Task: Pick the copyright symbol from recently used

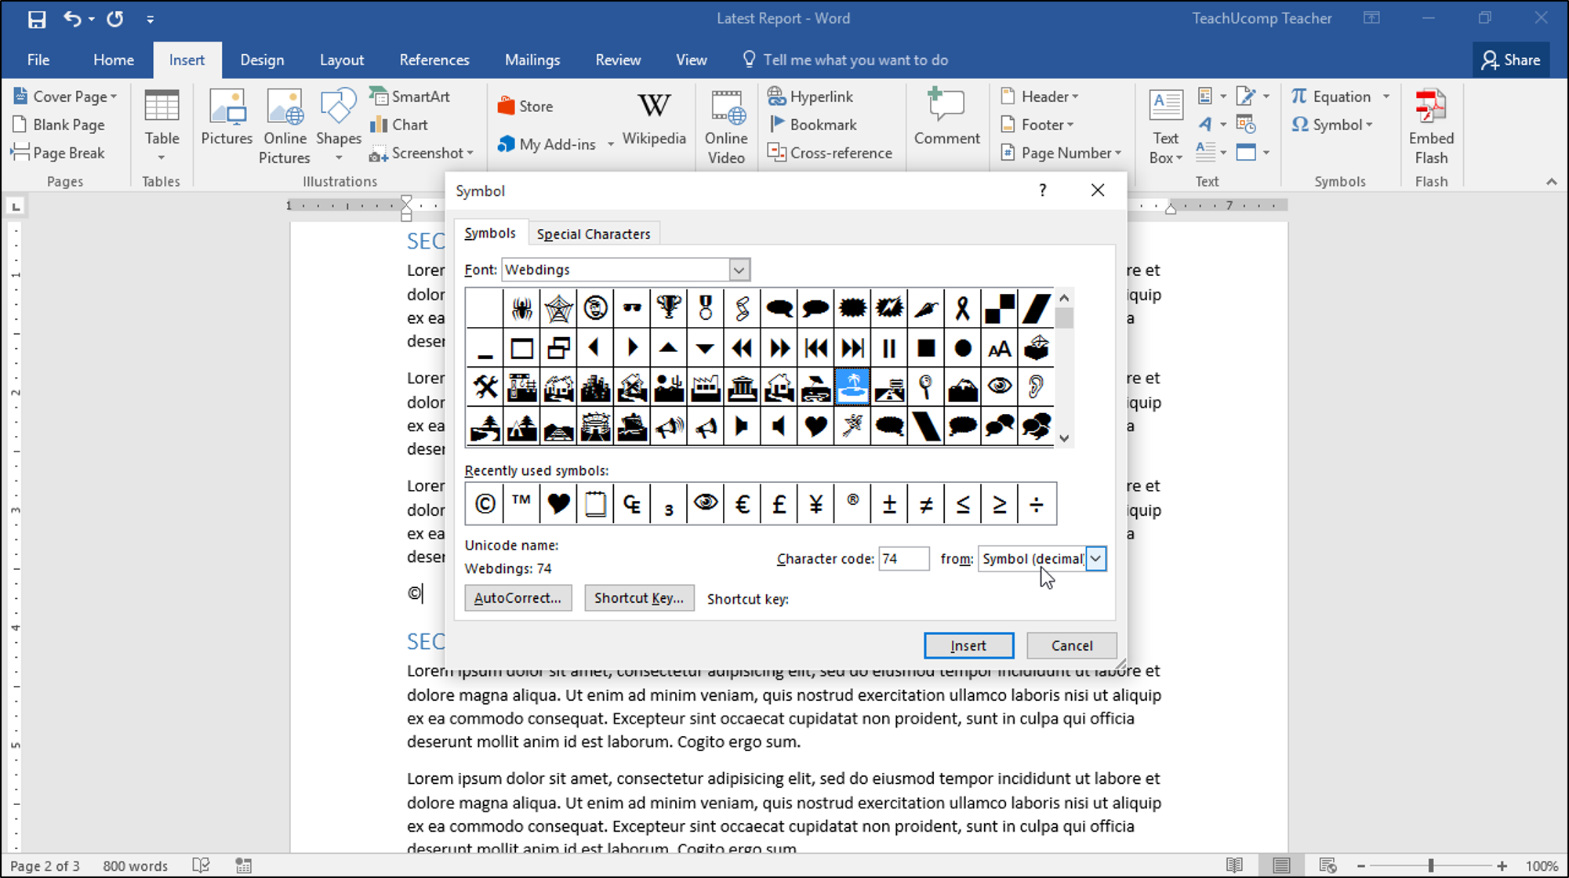Action: click(x=485, y=504)
